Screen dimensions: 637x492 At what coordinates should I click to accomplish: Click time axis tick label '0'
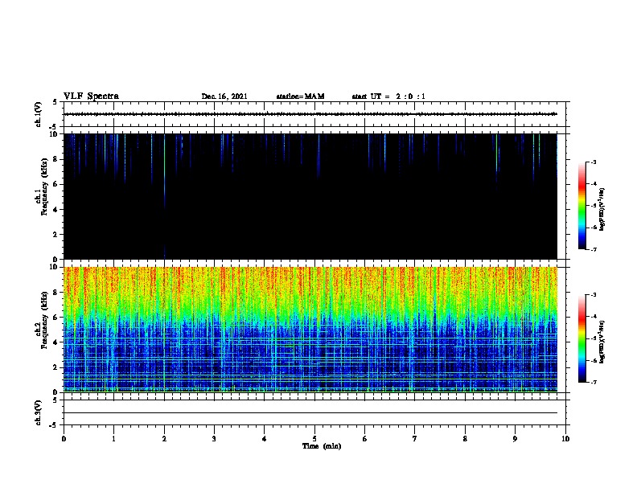pos(64,439)
